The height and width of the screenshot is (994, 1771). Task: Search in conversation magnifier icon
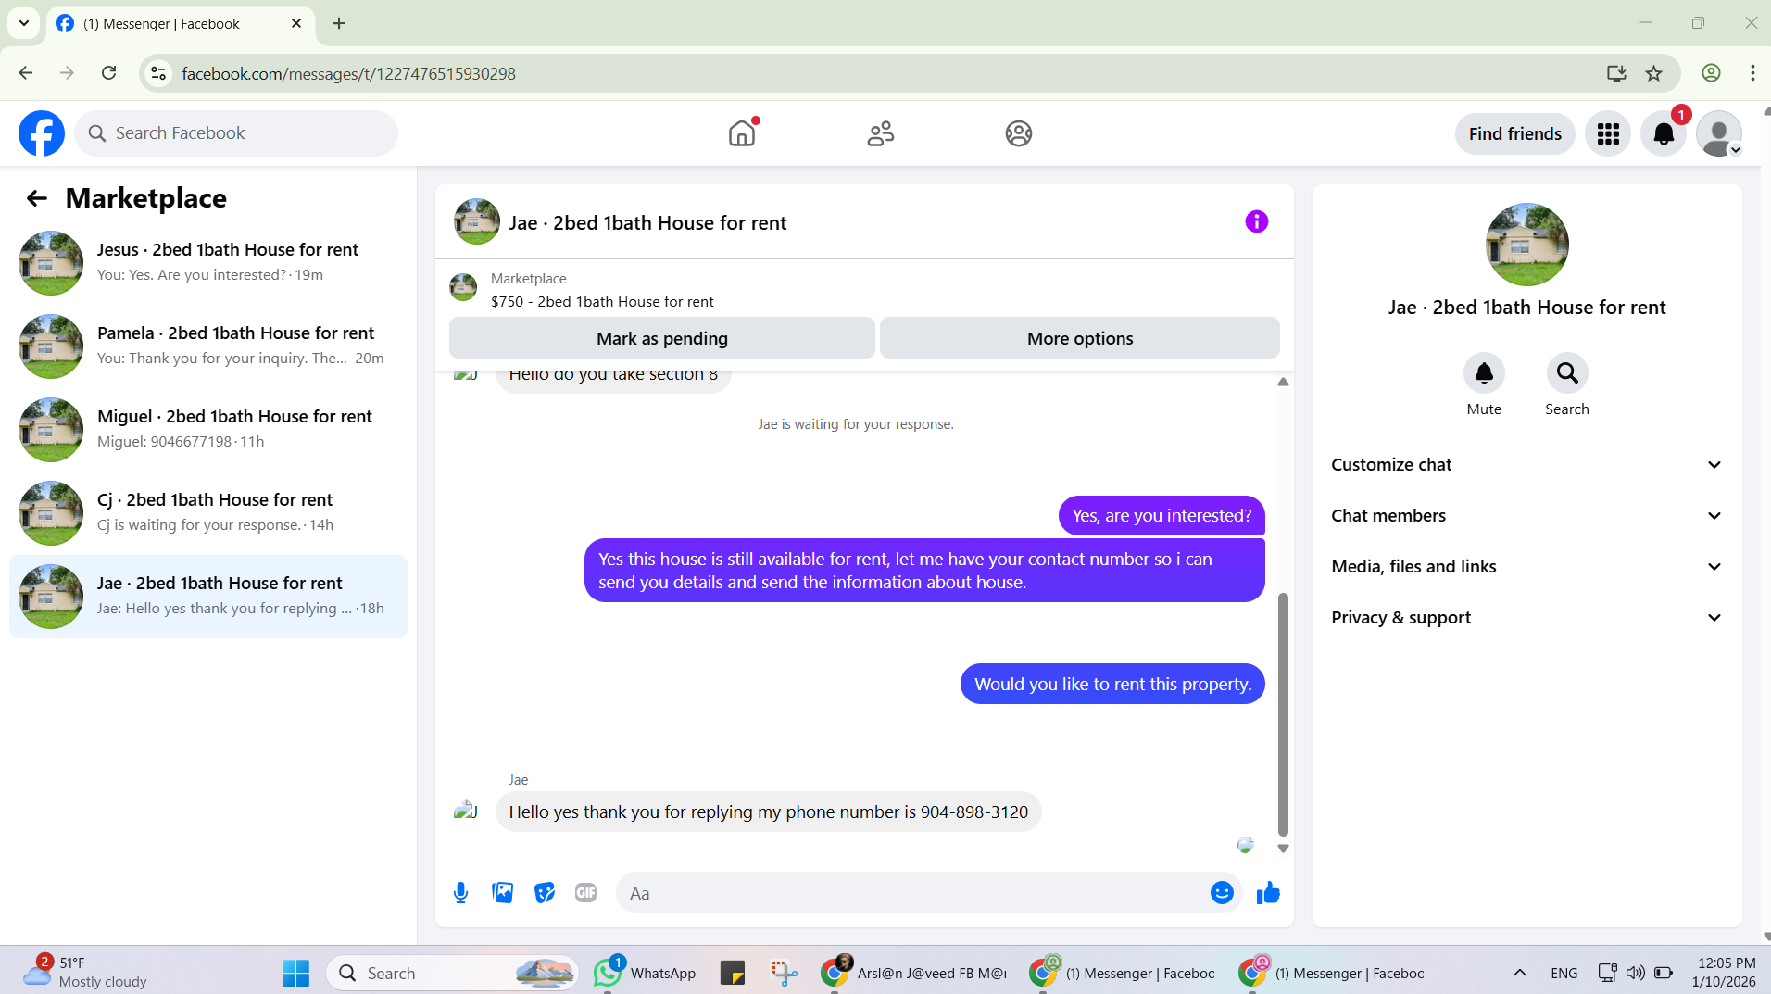coord(1567,373)
